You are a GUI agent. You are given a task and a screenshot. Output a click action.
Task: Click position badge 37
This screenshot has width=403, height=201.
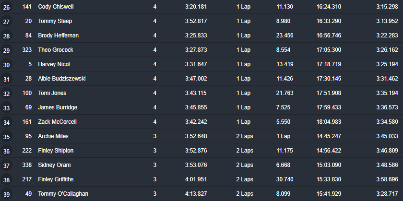pos(6,166)
